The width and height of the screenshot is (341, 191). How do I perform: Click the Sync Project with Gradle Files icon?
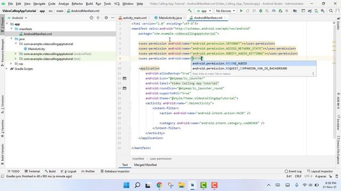click(310, 11)
